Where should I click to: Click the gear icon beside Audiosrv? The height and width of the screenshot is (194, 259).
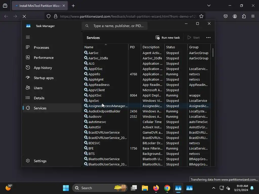click(86, 116)
